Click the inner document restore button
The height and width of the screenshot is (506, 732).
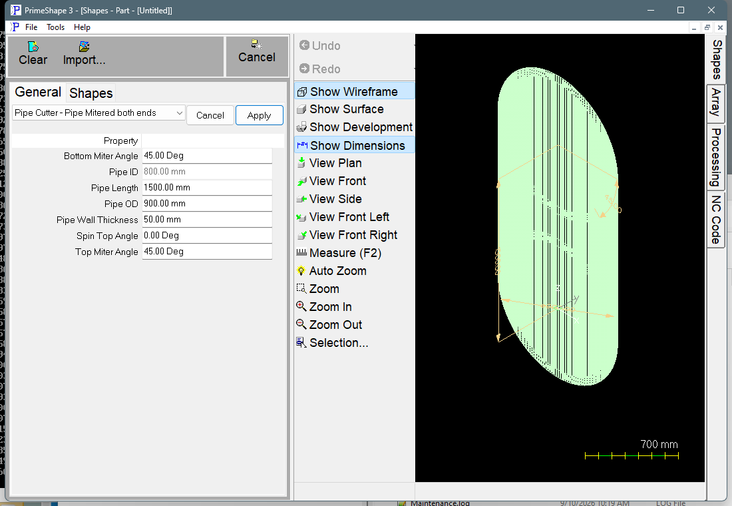(707, 27)
